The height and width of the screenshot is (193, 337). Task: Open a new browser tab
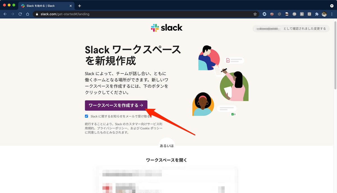(79, 6)
